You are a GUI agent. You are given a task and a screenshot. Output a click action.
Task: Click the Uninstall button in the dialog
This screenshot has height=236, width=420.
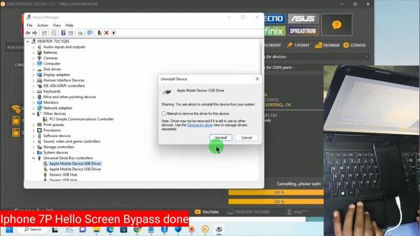(x=220, y=138)
